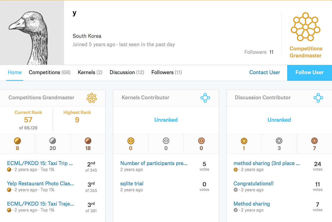Switch to the Competitions tab
Viewport: 332px width, 222px height.
[50, 73]
